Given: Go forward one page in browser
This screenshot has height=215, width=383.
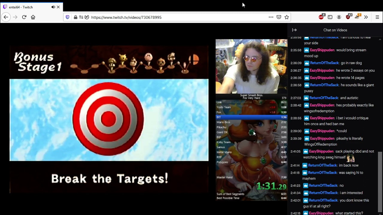Looking at the screenshot, I should (15, 17).
